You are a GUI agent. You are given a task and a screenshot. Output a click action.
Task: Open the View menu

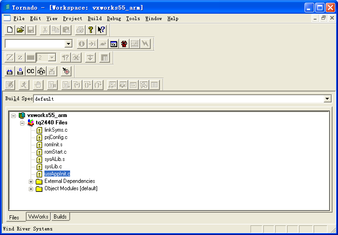52,18
